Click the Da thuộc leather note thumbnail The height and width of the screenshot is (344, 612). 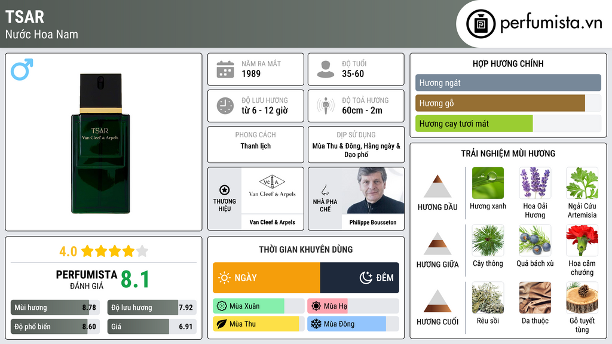(x=535, y=297)
